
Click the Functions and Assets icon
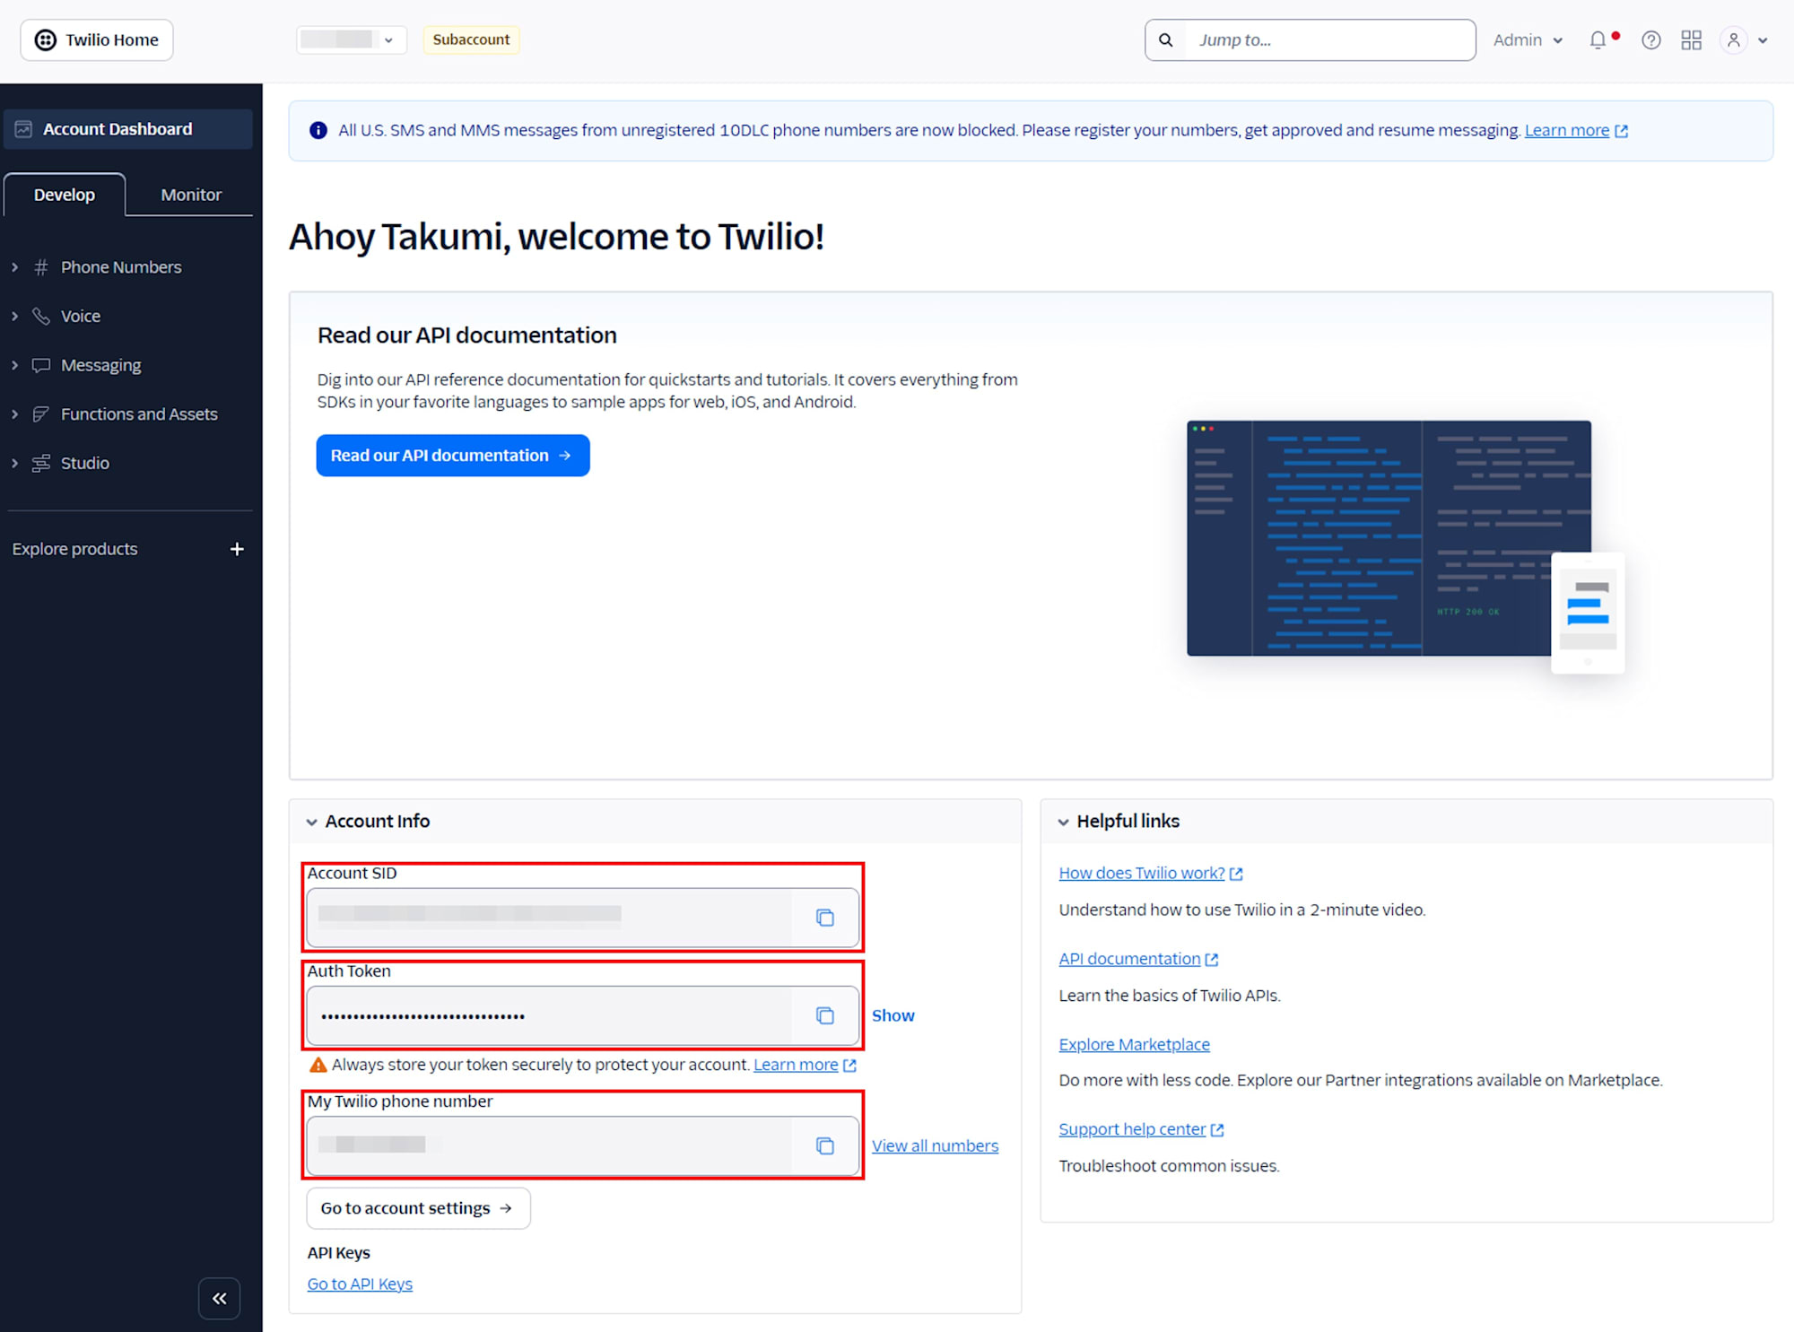coord(40,414)
